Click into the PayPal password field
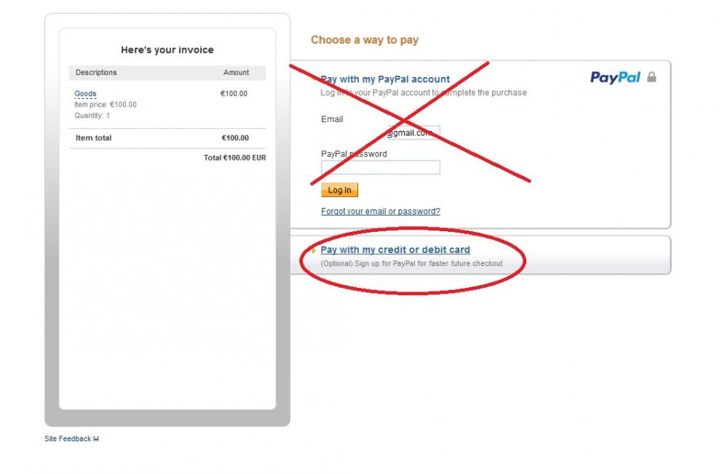This screenshot has width=728, height=474. coord(380,167)
